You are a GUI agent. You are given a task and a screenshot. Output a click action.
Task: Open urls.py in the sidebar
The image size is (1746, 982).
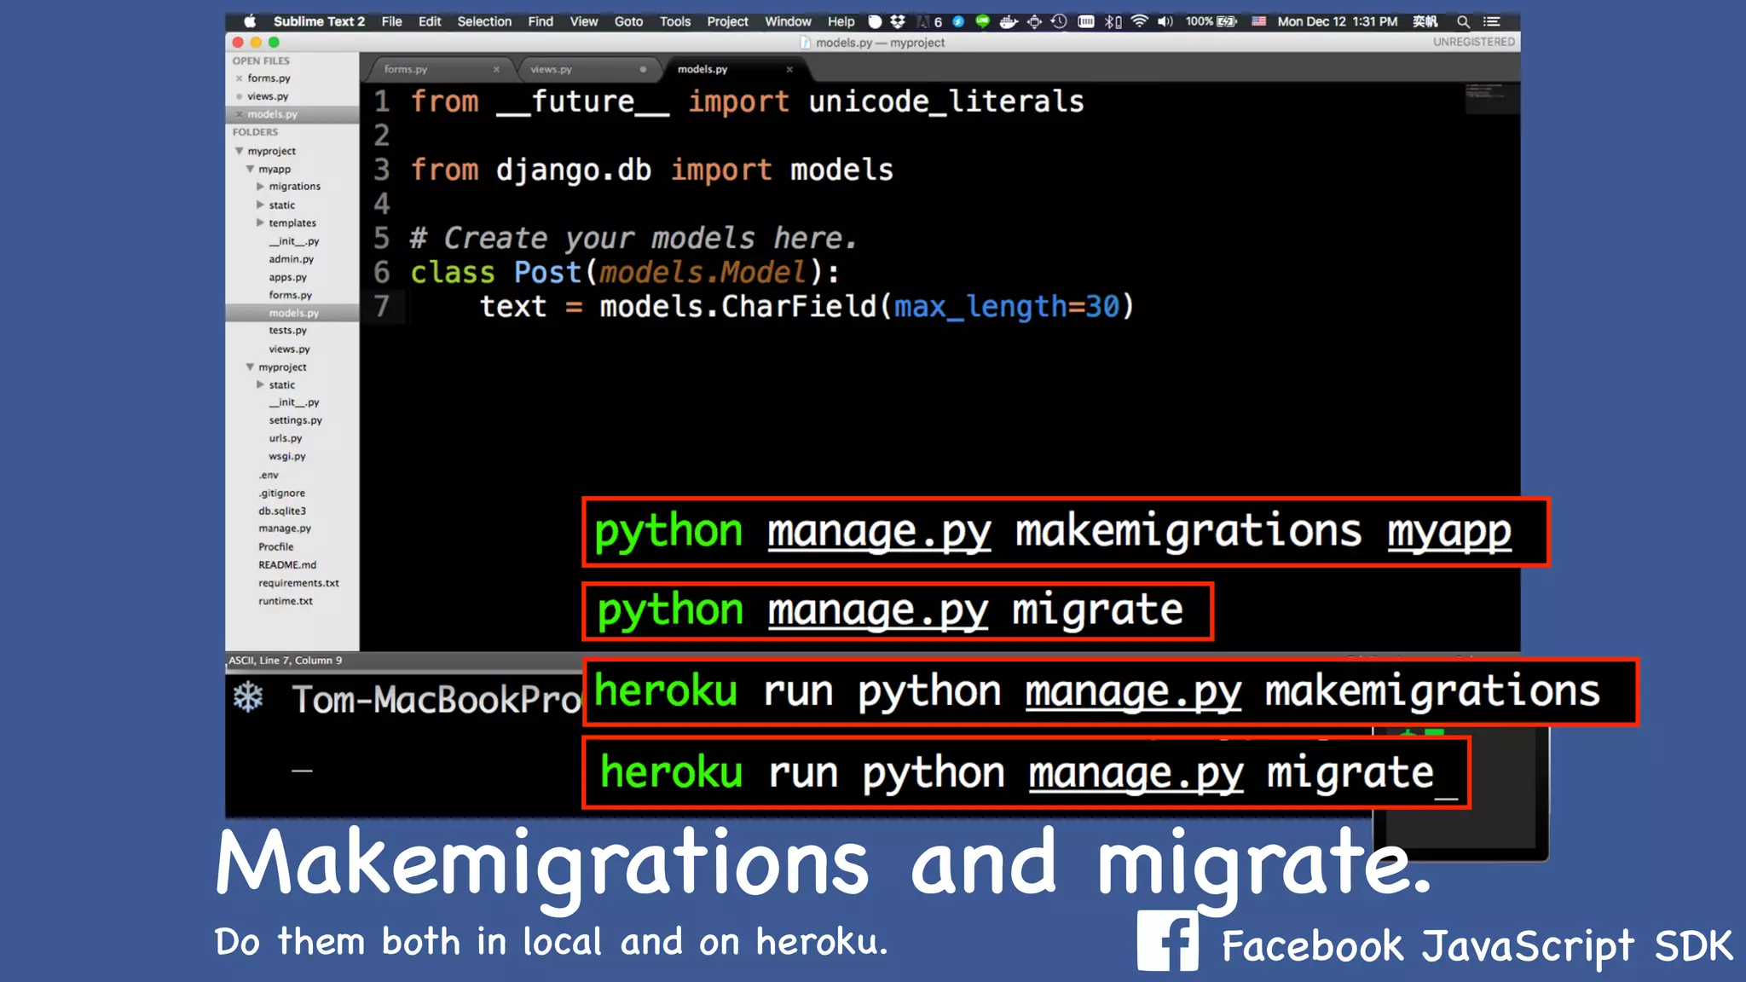click(x=286, y=438)
